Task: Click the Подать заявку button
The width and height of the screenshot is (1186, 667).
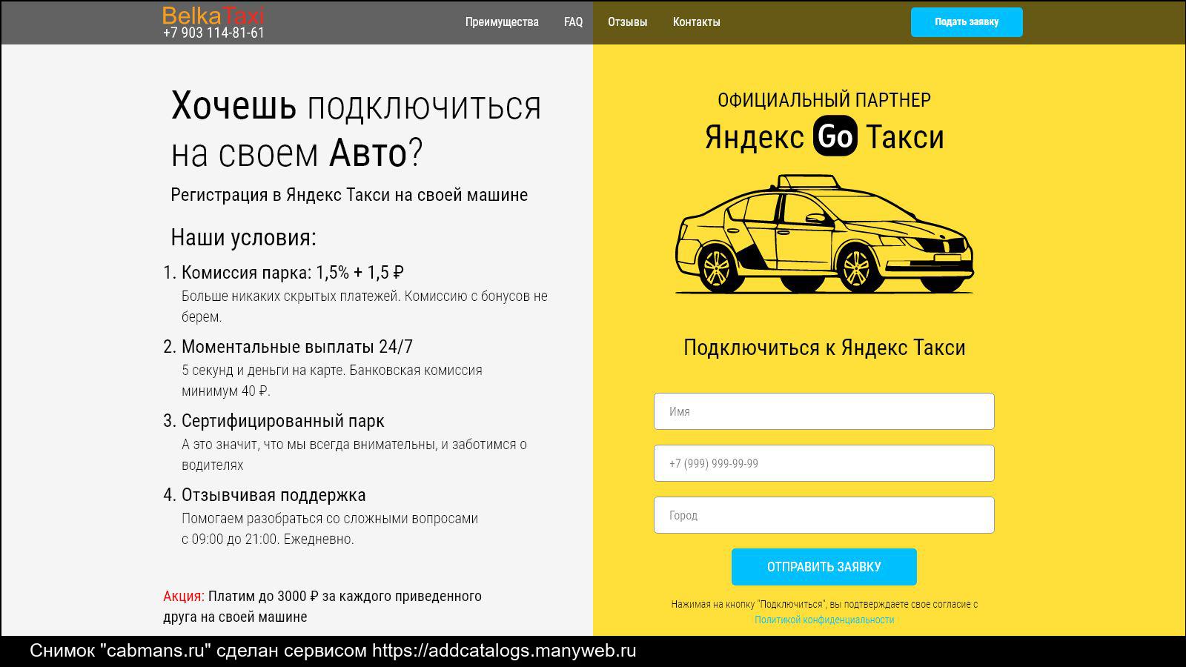Action: (967, 22)
